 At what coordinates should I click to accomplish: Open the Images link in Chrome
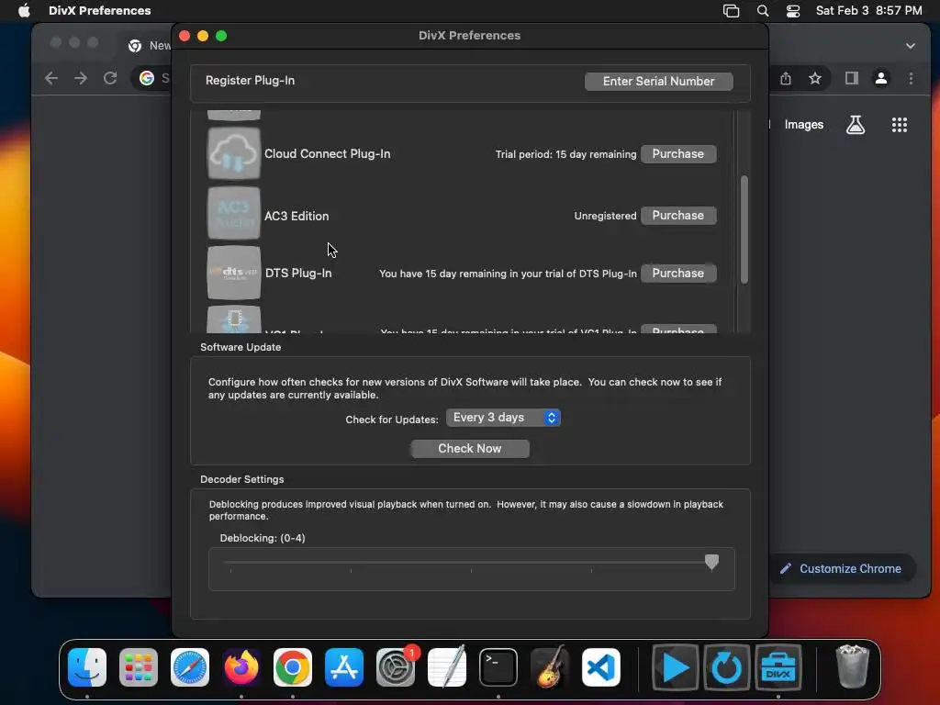803,125
